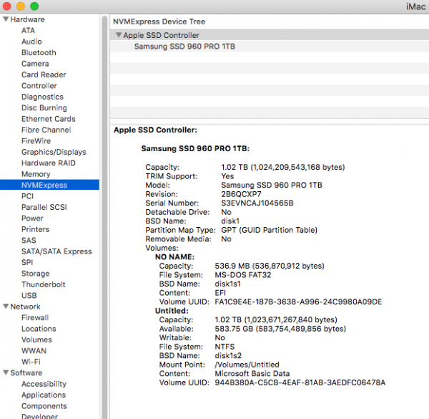Open SPI in the sidebar

(27, 262)
